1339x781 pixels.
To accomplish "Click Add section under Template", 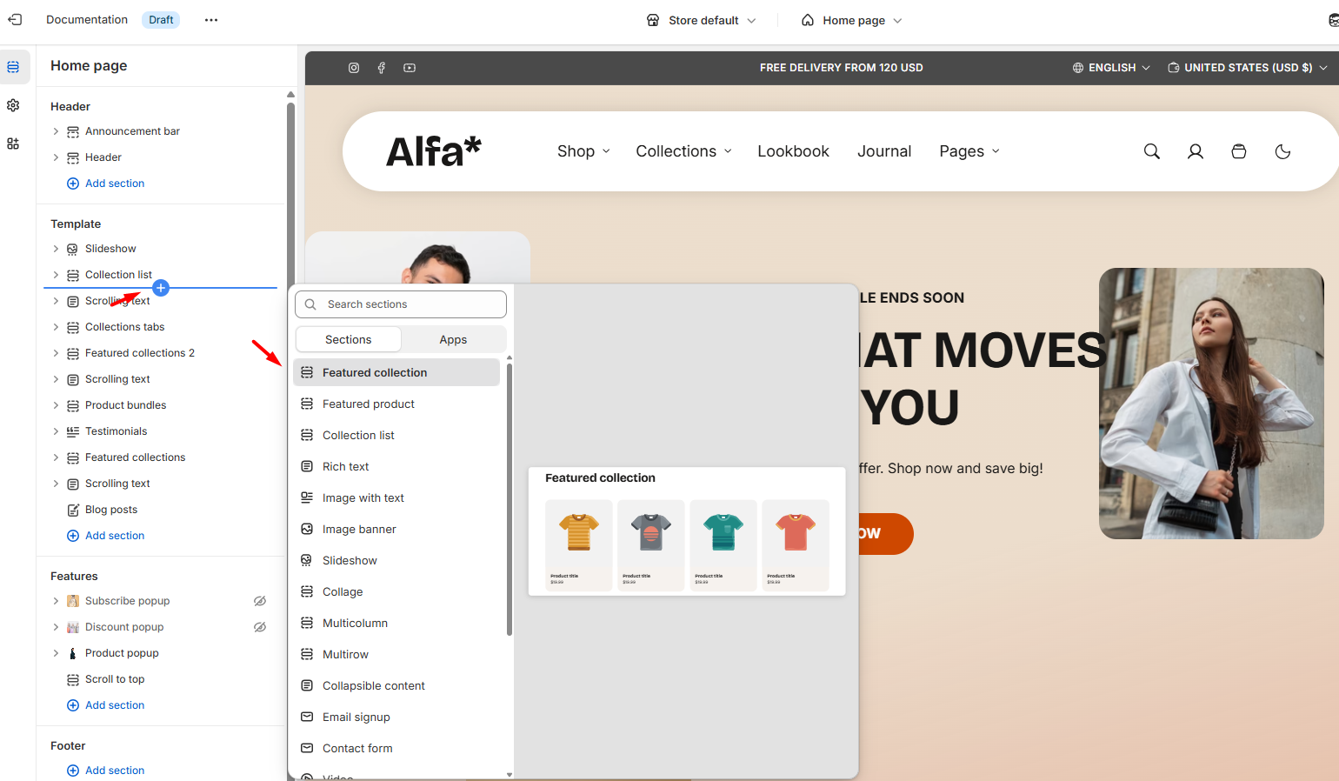I will (106, 536).
